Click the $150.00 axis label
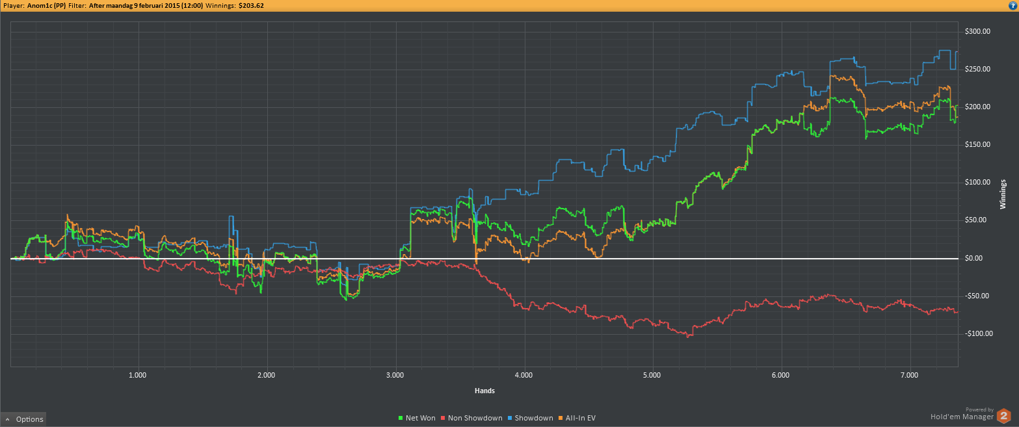The image size is (1019, 427). [x=977, y=145]
